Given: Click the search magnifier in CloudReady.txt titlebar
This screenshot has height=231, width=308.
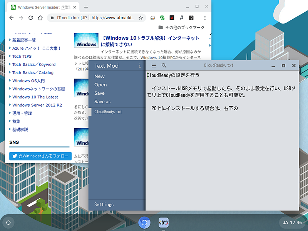Looking at the screenshot, I should click(164, 65).
